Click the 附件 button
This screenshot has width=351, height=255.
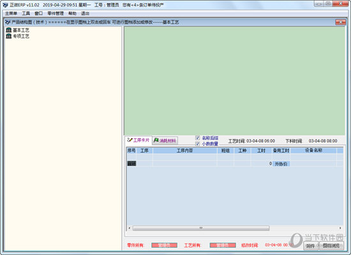coord(311,246)
